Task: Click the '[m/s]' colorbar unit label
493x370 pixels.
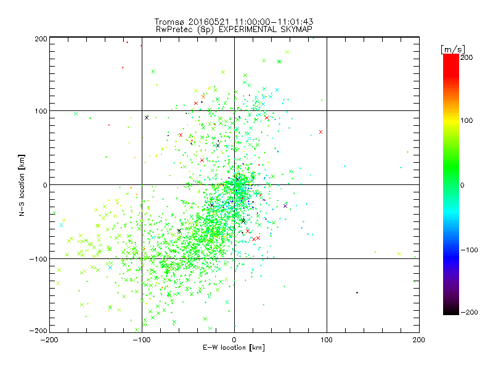Action: point(453,49)
